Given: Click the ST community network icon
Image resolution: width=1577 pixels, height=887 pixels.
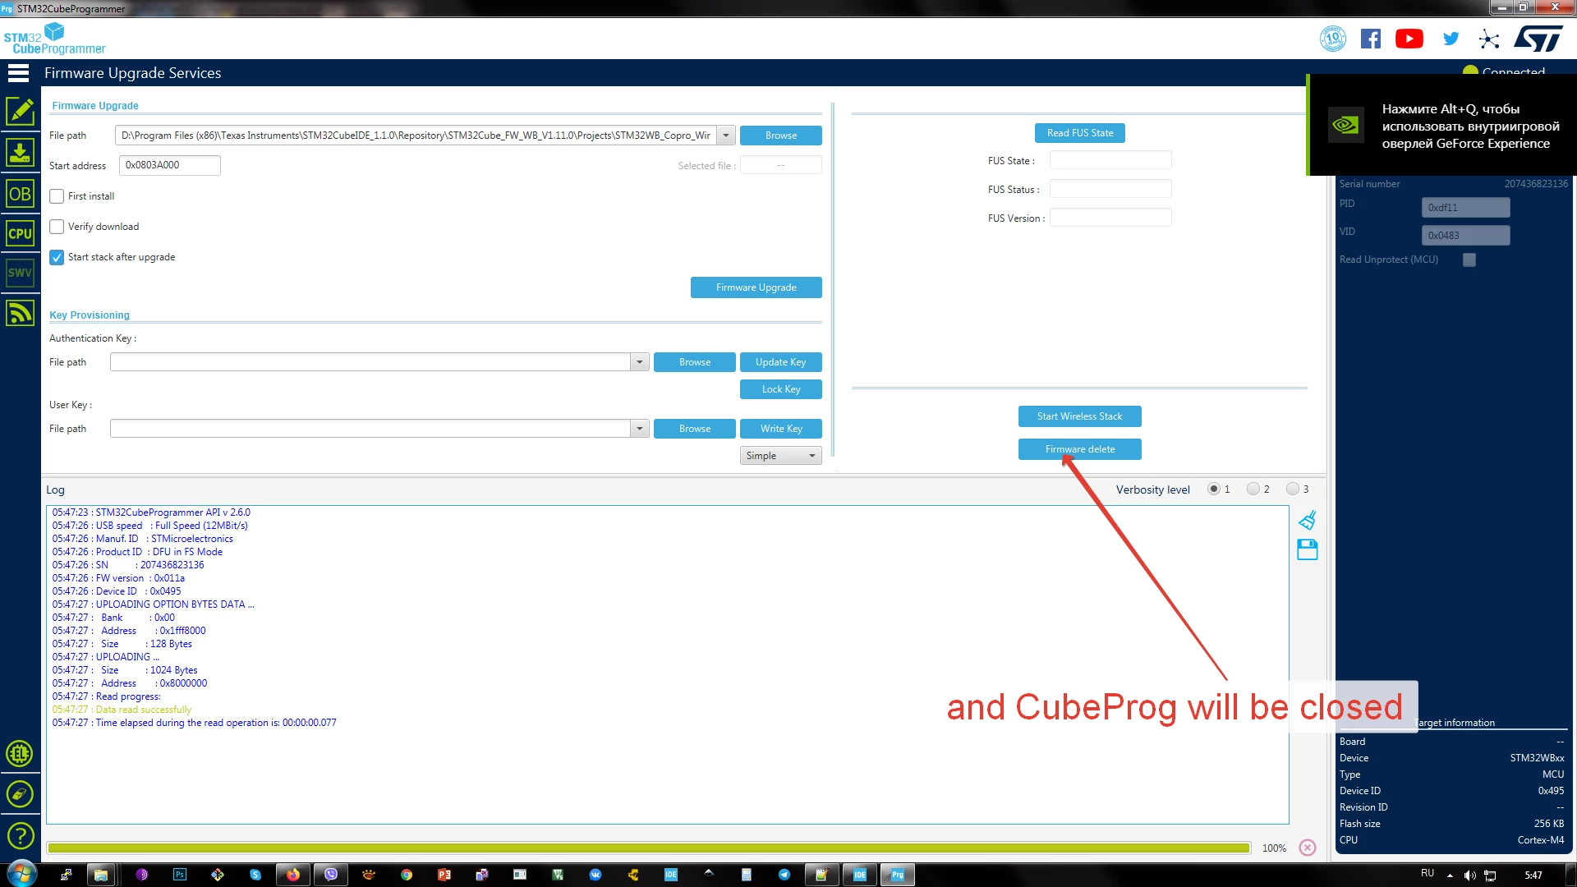Looking at the screenshot, I should [1488, 39].
